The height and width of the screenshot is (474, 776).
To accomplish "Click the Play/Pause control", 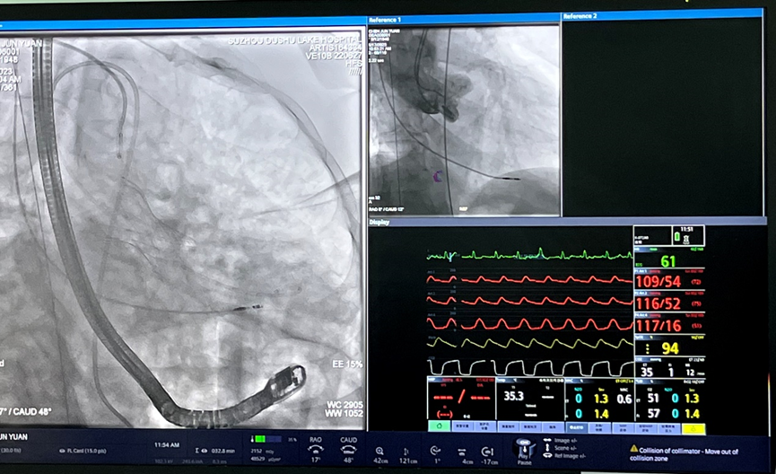I will [523, 448].
